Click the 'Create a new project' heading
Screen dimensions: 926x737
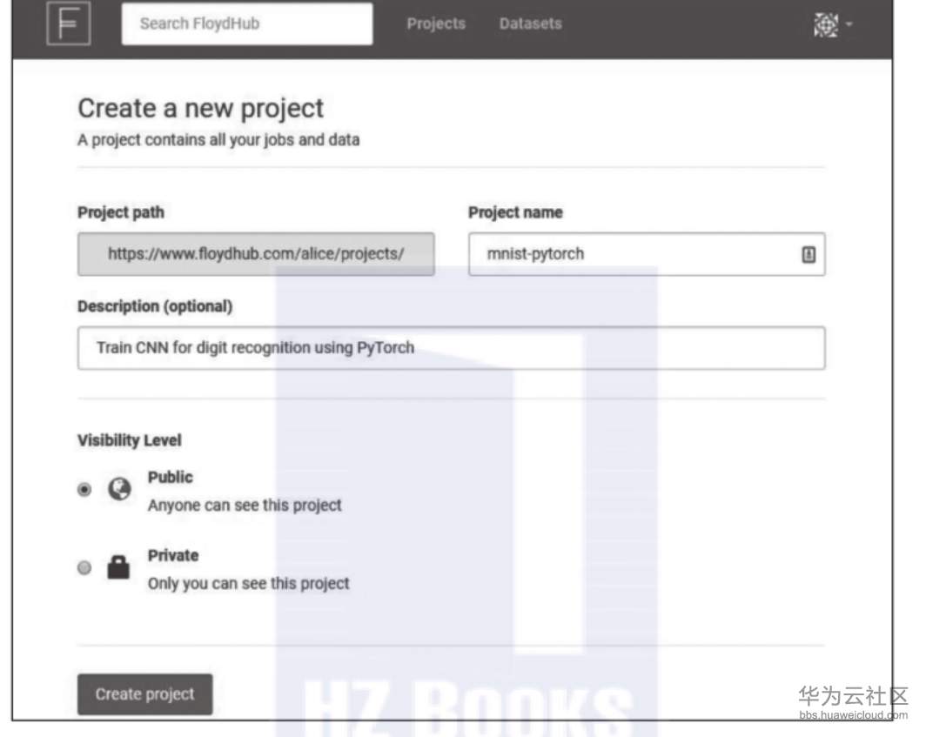(x=201, y=110)
